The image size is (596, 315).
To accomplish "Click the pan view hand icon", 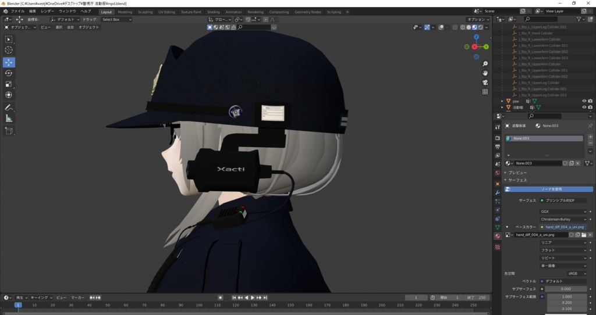I will coord(485,73).
